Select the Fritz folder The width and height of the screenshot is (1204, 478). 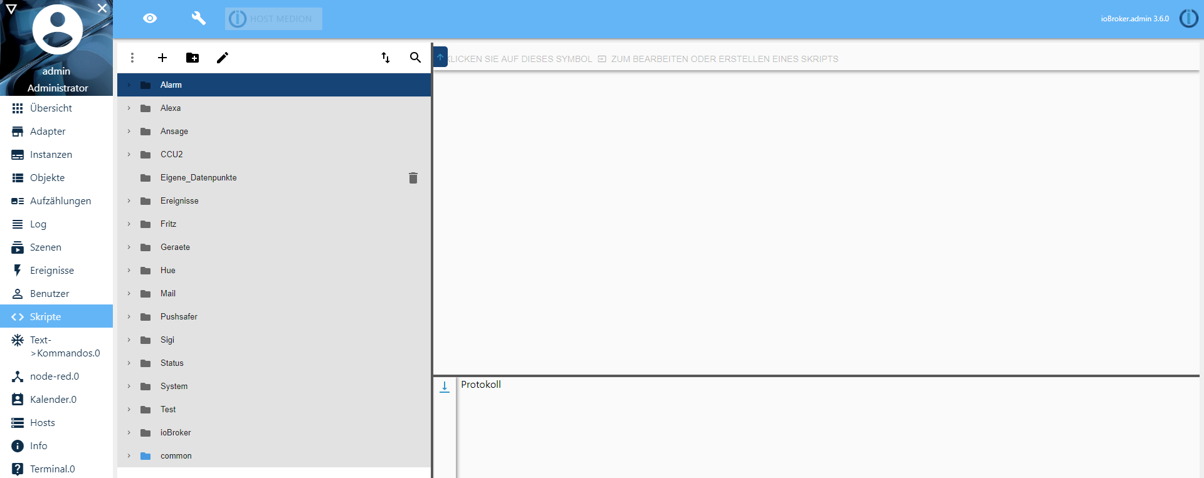pyautogui.click(x=274, y=224)
